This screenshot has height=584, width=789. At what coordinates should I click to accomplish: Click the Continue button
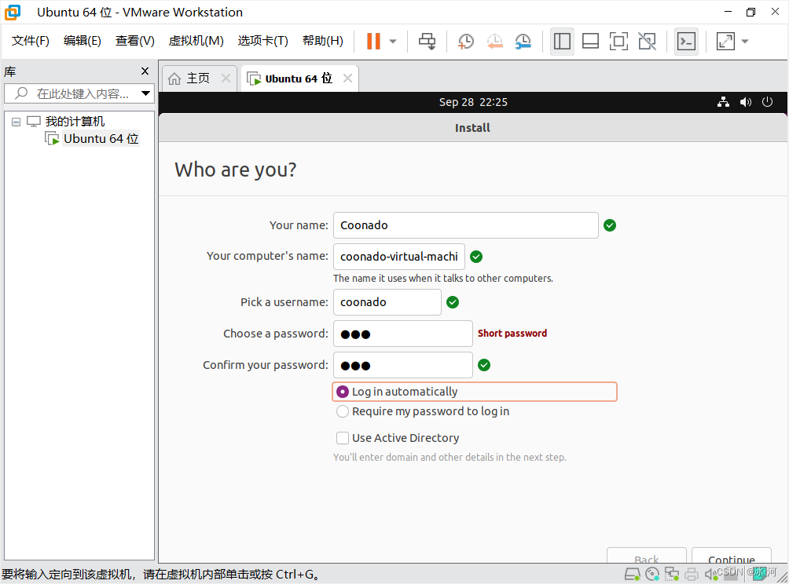(x=732, y=556)
